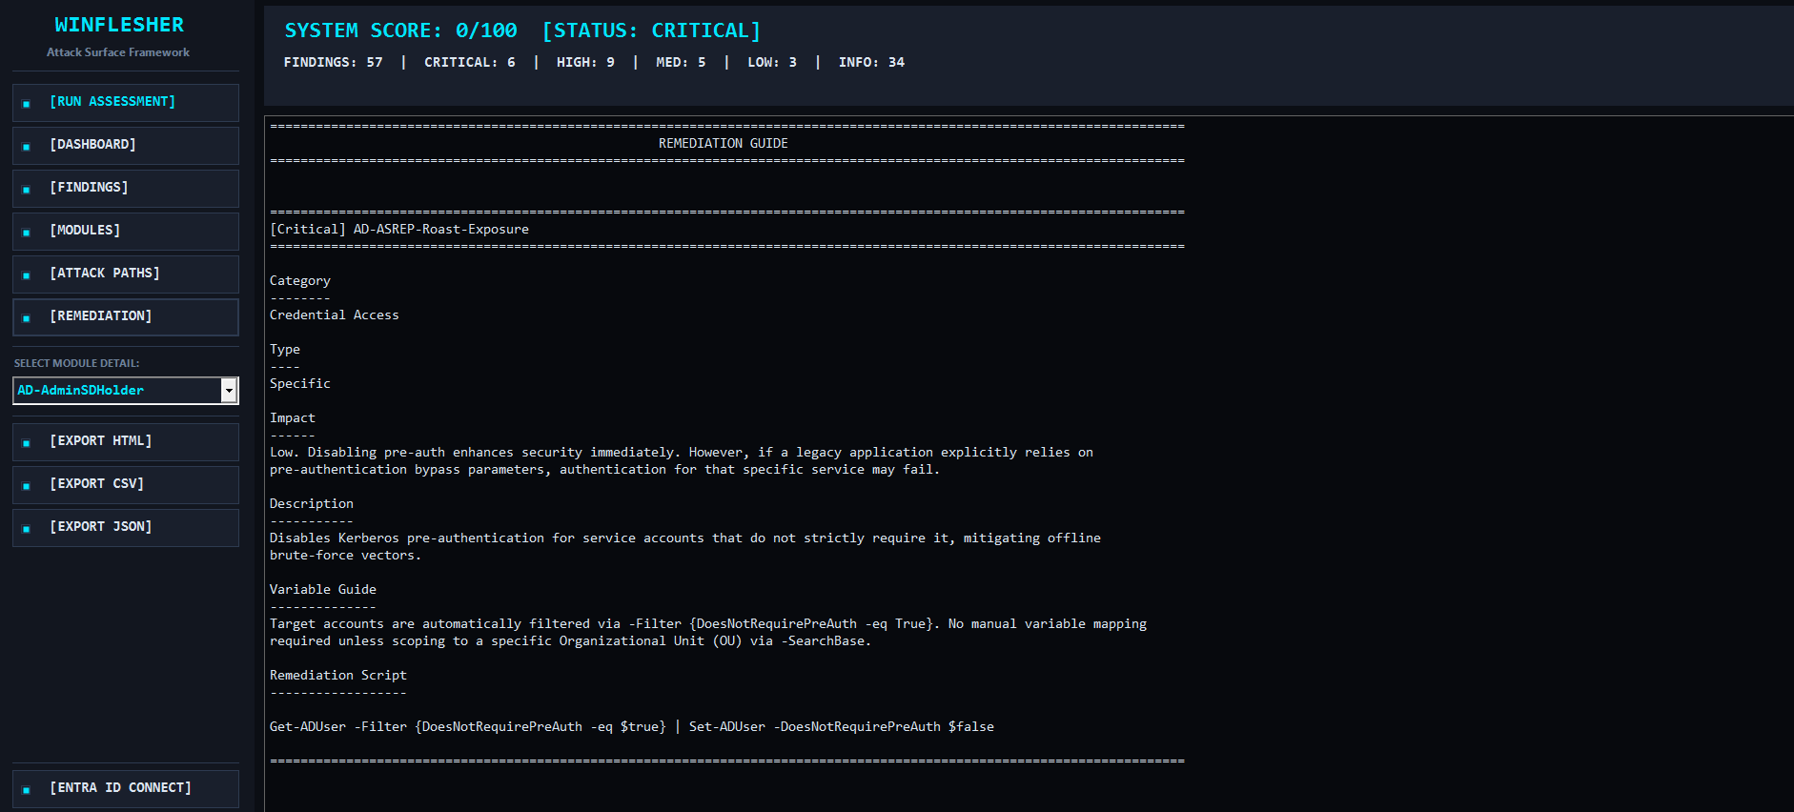Click the 'Impact' section heading

(293, 417)
